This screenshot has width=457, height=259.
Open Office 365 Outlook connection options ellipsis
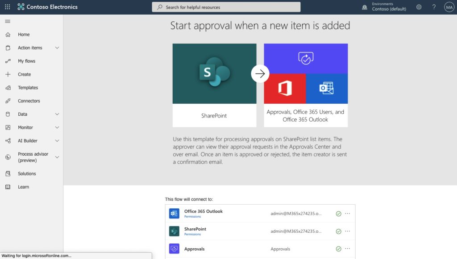click(x=347, y=213)
